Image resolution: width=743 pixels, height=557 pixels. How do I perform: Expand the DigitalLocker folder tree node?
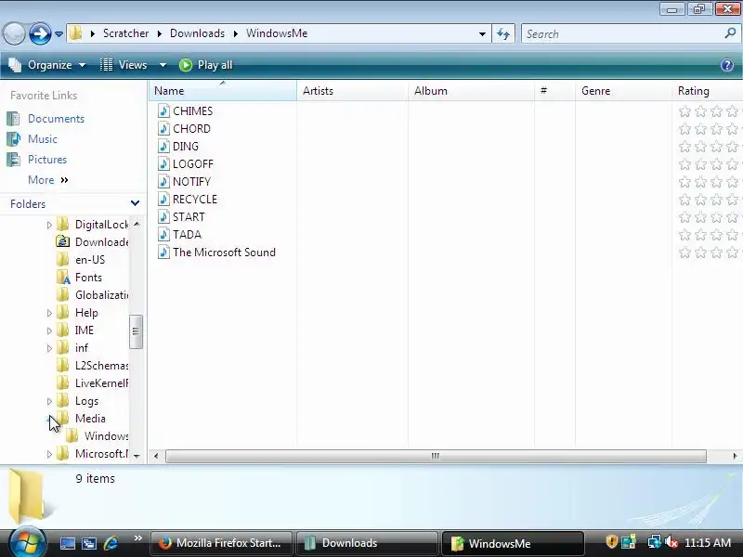point(49,225)
